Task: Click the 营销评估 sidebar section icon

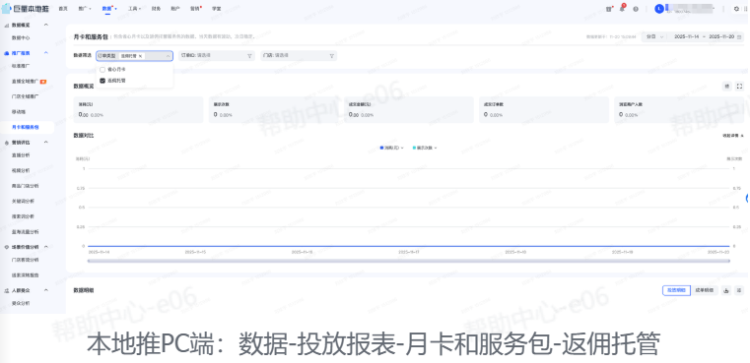Action: (6, 143)
